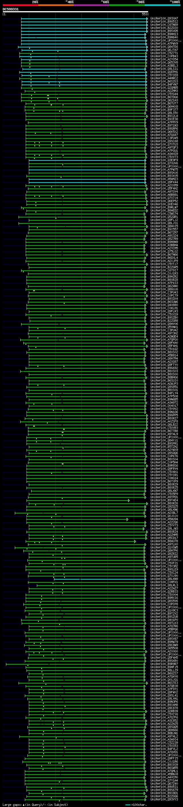Click the cyan ~100% identity legend segment
The height and width of the screenshot is (807, 183).
click(x=163, y=5)
